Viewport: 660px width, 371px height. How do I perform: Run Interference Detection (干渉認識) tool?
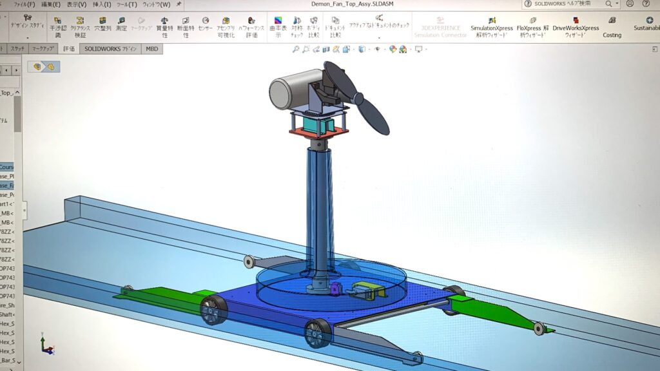[58, 27]
